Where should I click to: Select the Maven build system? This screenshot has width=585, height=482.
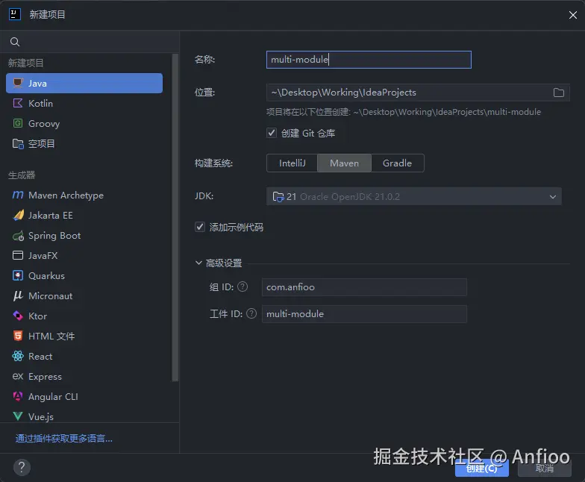345,163
